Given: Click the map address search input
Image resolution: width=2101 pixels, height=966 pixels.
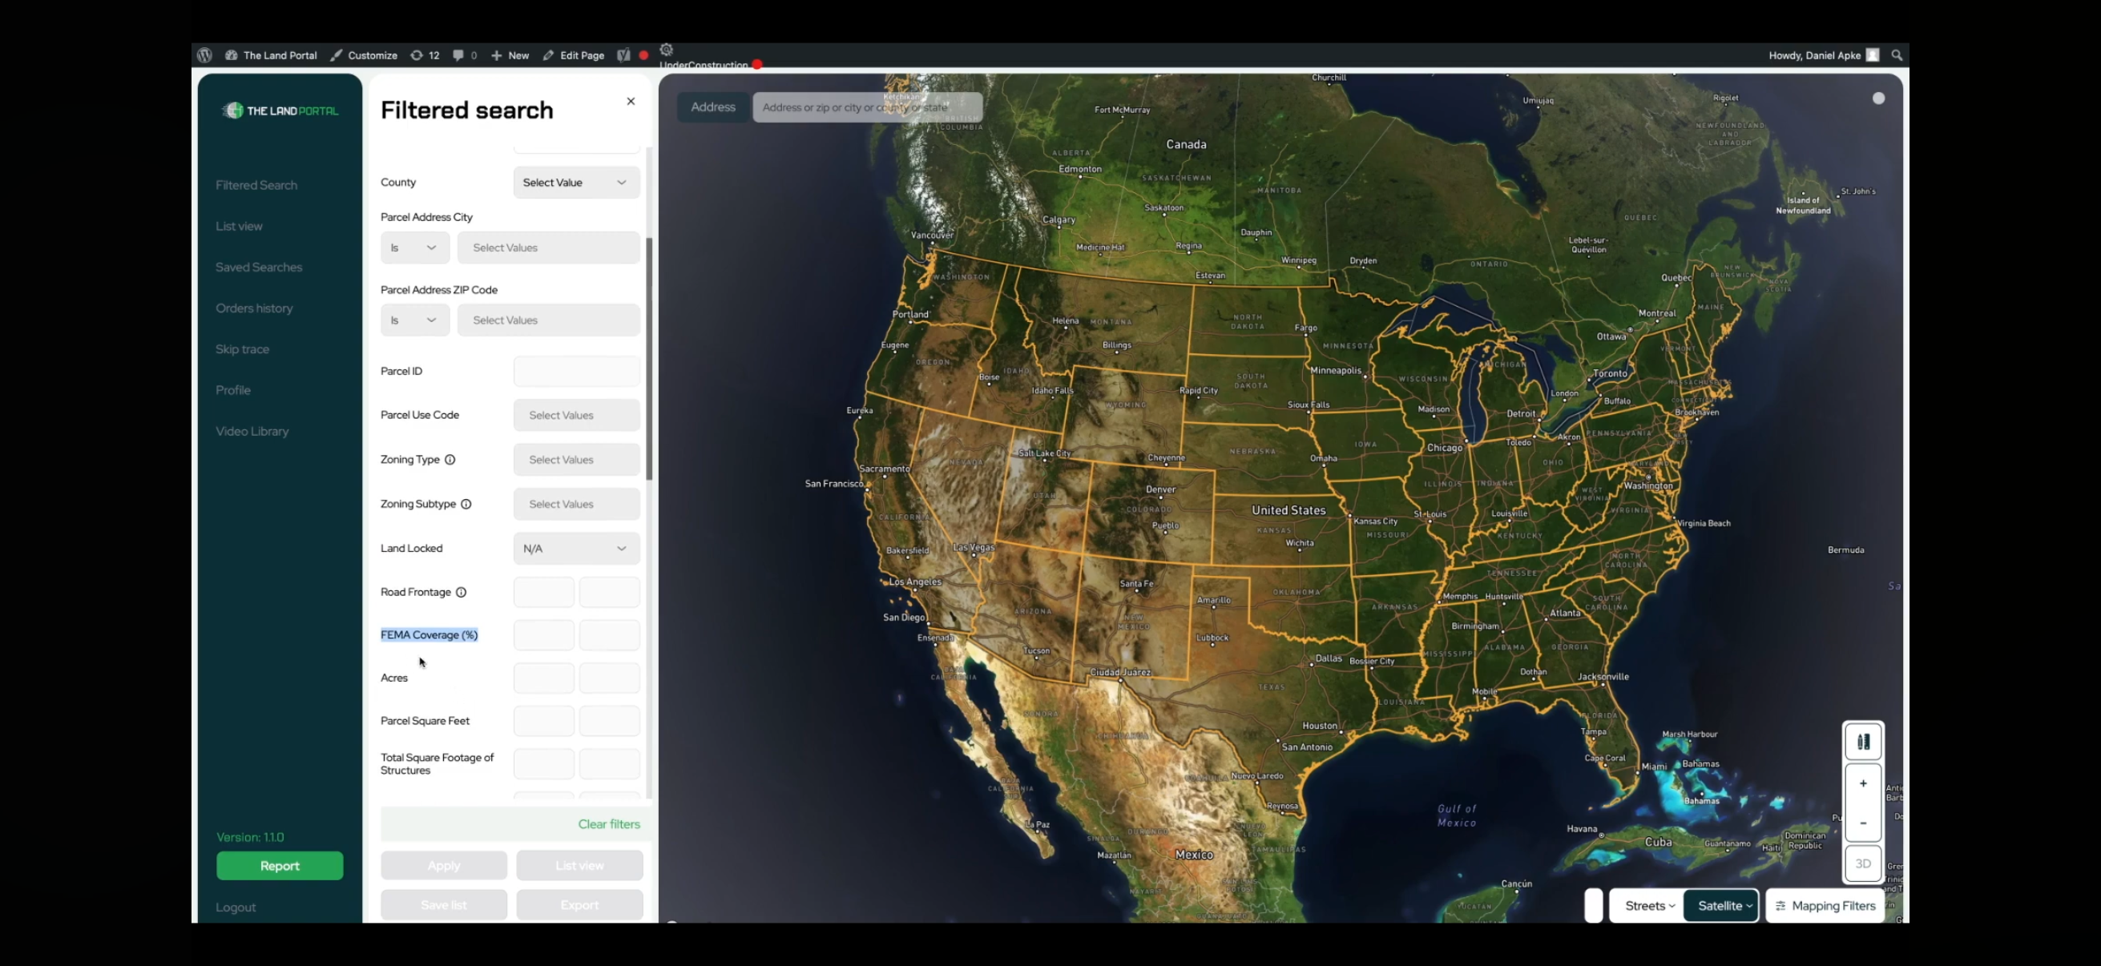Looking at the screenshot, I should (867, 107).
